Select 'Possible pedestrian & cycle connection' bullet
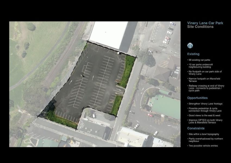231x163 pixels. tap(204, 110)
